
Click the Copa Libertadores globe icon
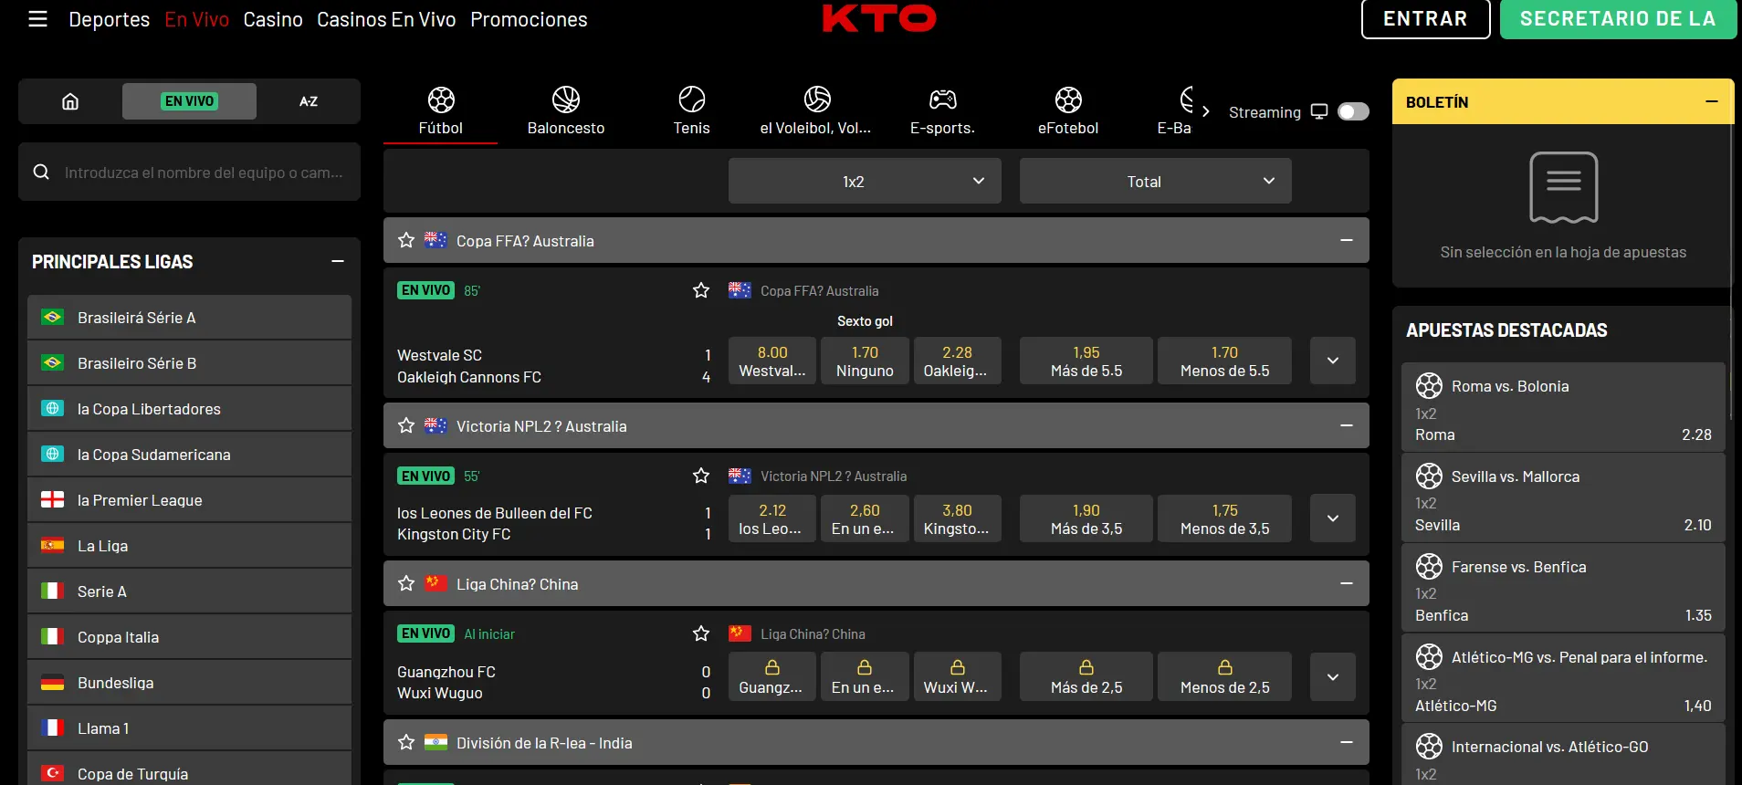53,408
